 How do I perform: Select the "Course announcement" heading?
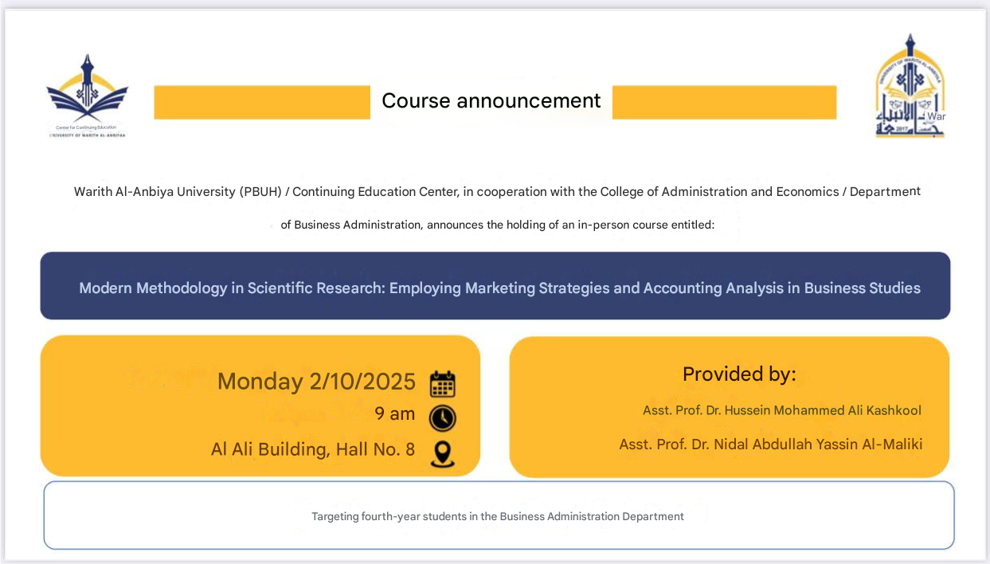click(x=491, y=101)
